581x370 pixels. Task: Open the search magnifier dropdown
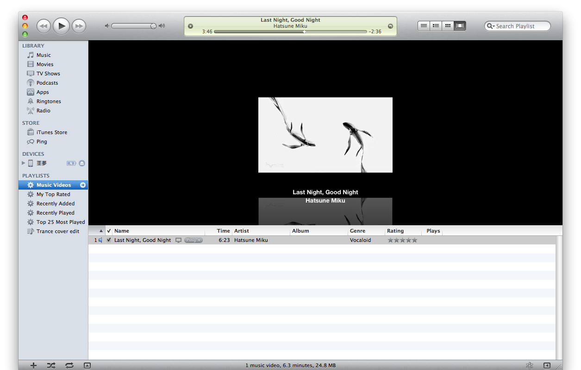(x=490, y=26)
